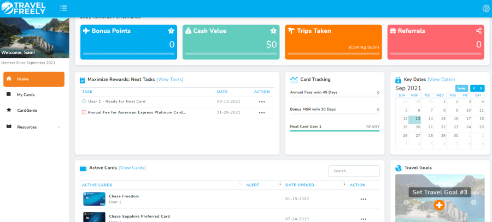Screen dimensions: 492x222
Task: Click the Chase Sapphire Preferred card thumbnail
Action: 94,217
